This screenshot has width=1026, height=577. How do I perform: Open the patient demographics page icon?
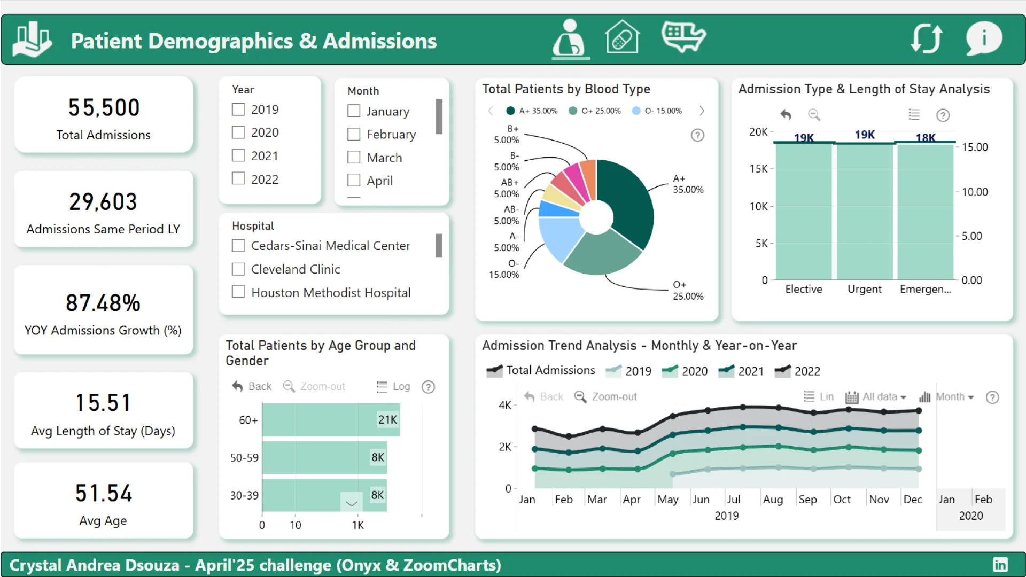click(x=570, y=38)
